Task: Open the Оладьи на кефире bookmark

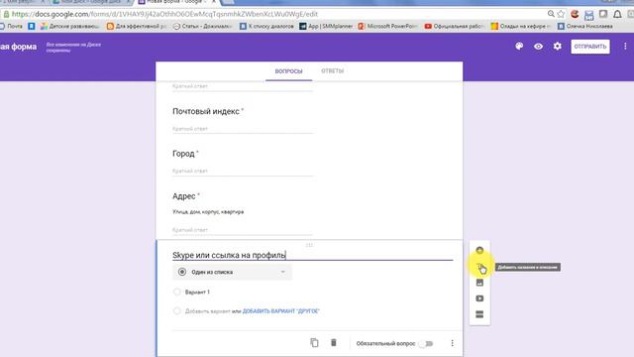Action: pyautogui.click(x=521, y=27)
